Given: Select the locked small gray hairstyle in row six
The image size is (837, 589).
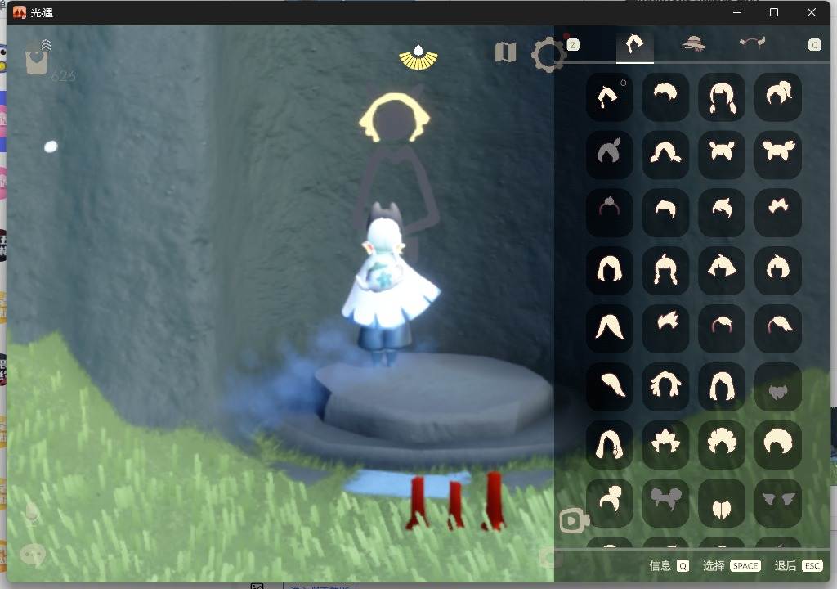Looking at the screenshot, I should pyautogui.click(x=778, y=385).
